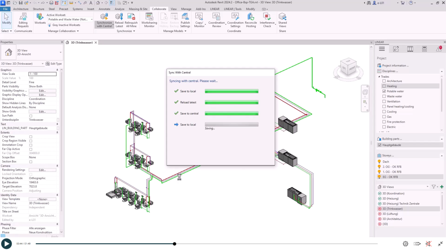This screenshot has width=446, height=250.
Task: Open the LINEAR warning notifications icon
Action: [438, 49]
